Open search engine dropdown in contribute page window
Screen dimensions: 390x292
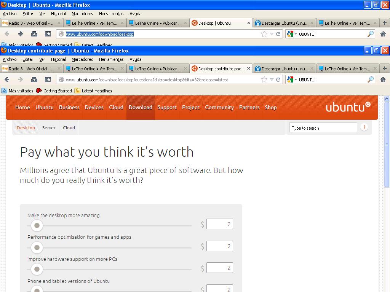(292, 80)
